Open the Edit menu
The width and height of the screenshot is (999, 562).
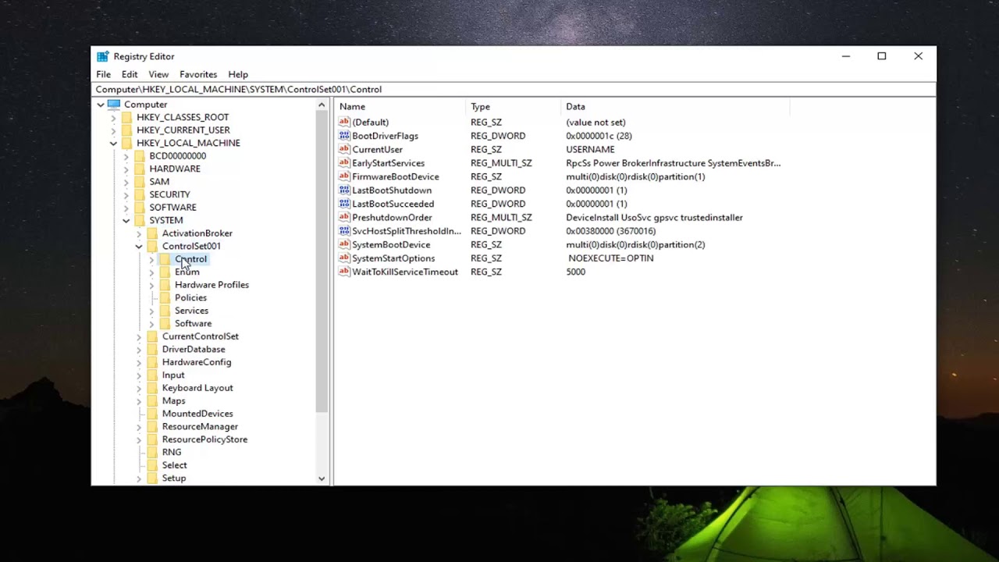click(x=130, y=74)
